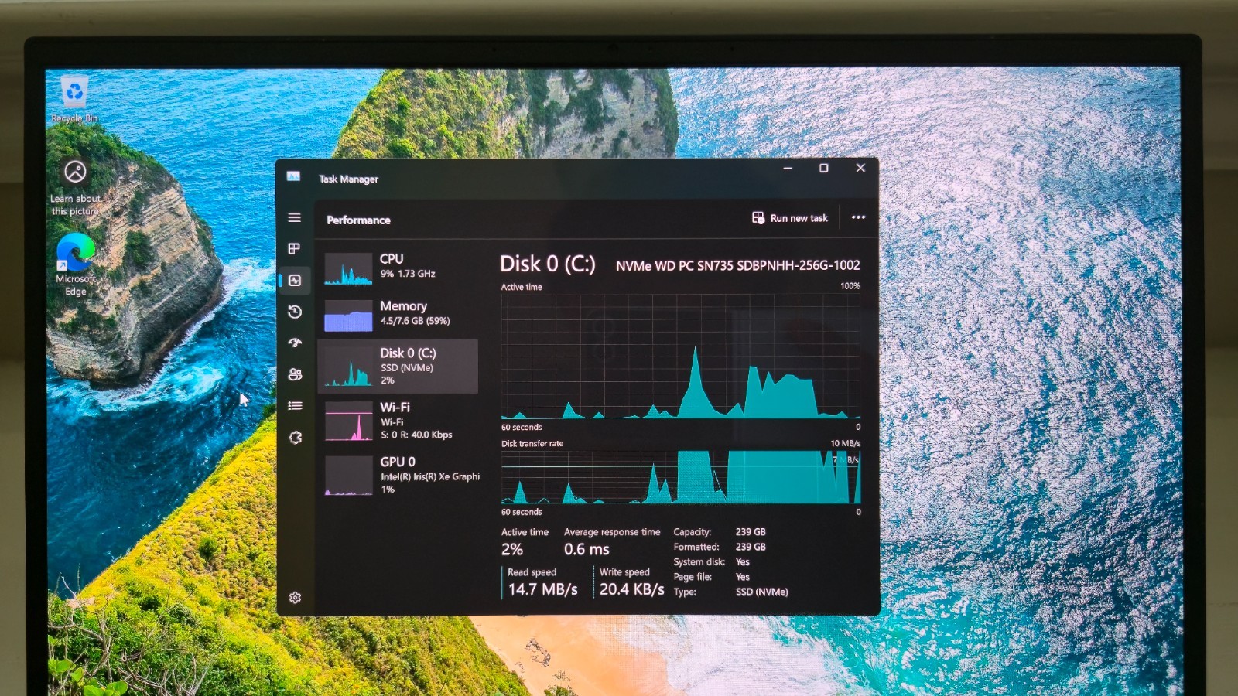
Task: Click the Disk 0 (C:) heading title
Action: tap(548, 264)
